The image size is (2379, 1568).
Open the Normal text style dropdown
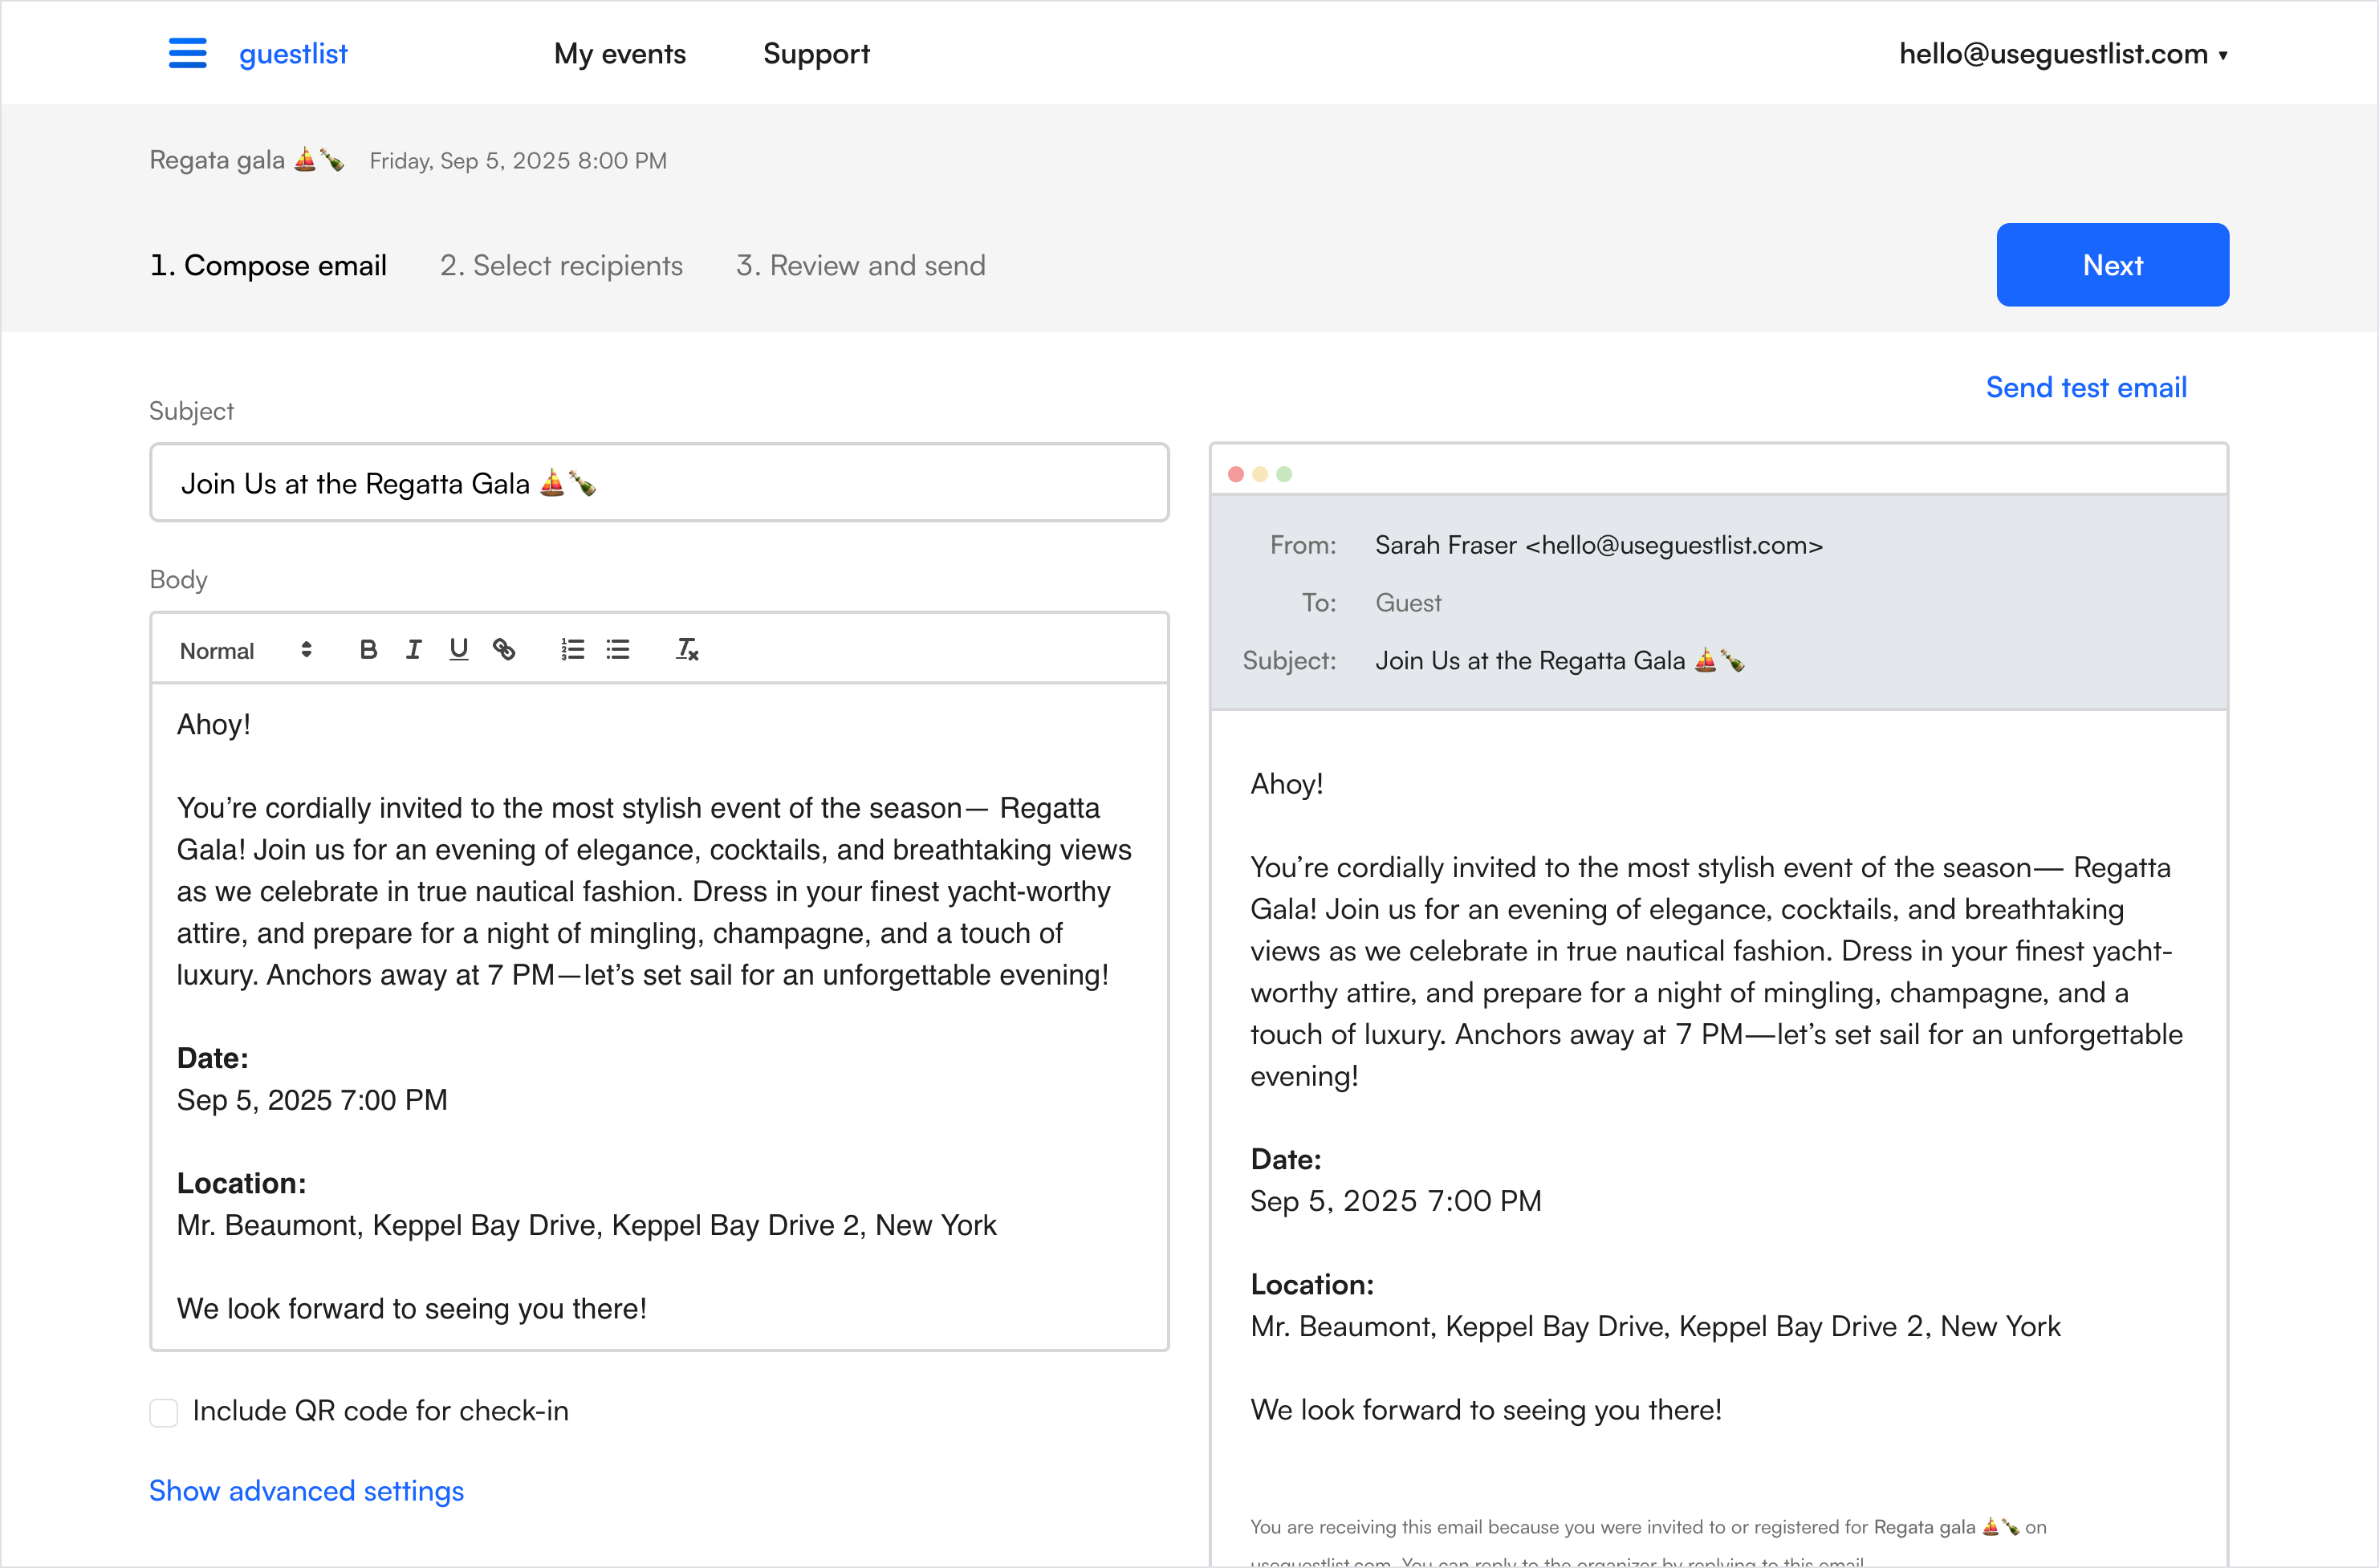point(246,651)
